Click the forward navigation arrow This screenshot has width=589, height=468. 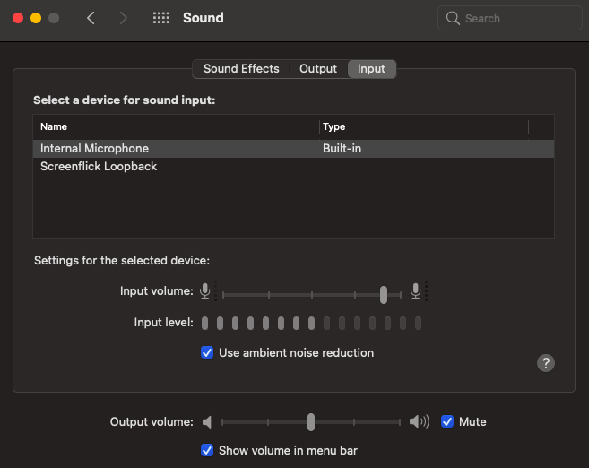[x=124, y=18]
